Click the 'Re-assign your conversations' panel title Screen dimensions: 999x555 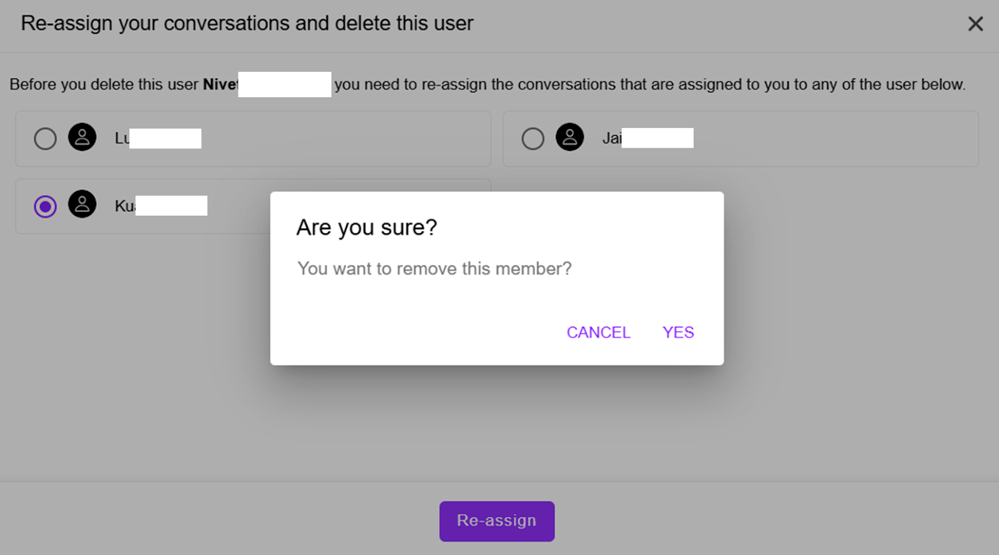point(247,24)
